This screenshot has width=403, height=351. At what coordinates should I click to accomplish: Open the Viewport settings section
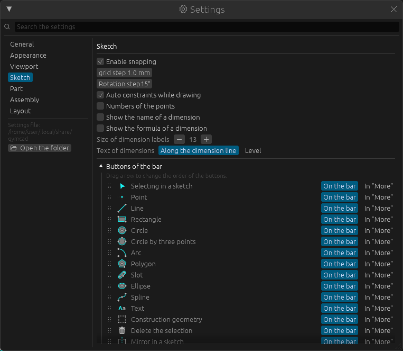coord(24,66)
